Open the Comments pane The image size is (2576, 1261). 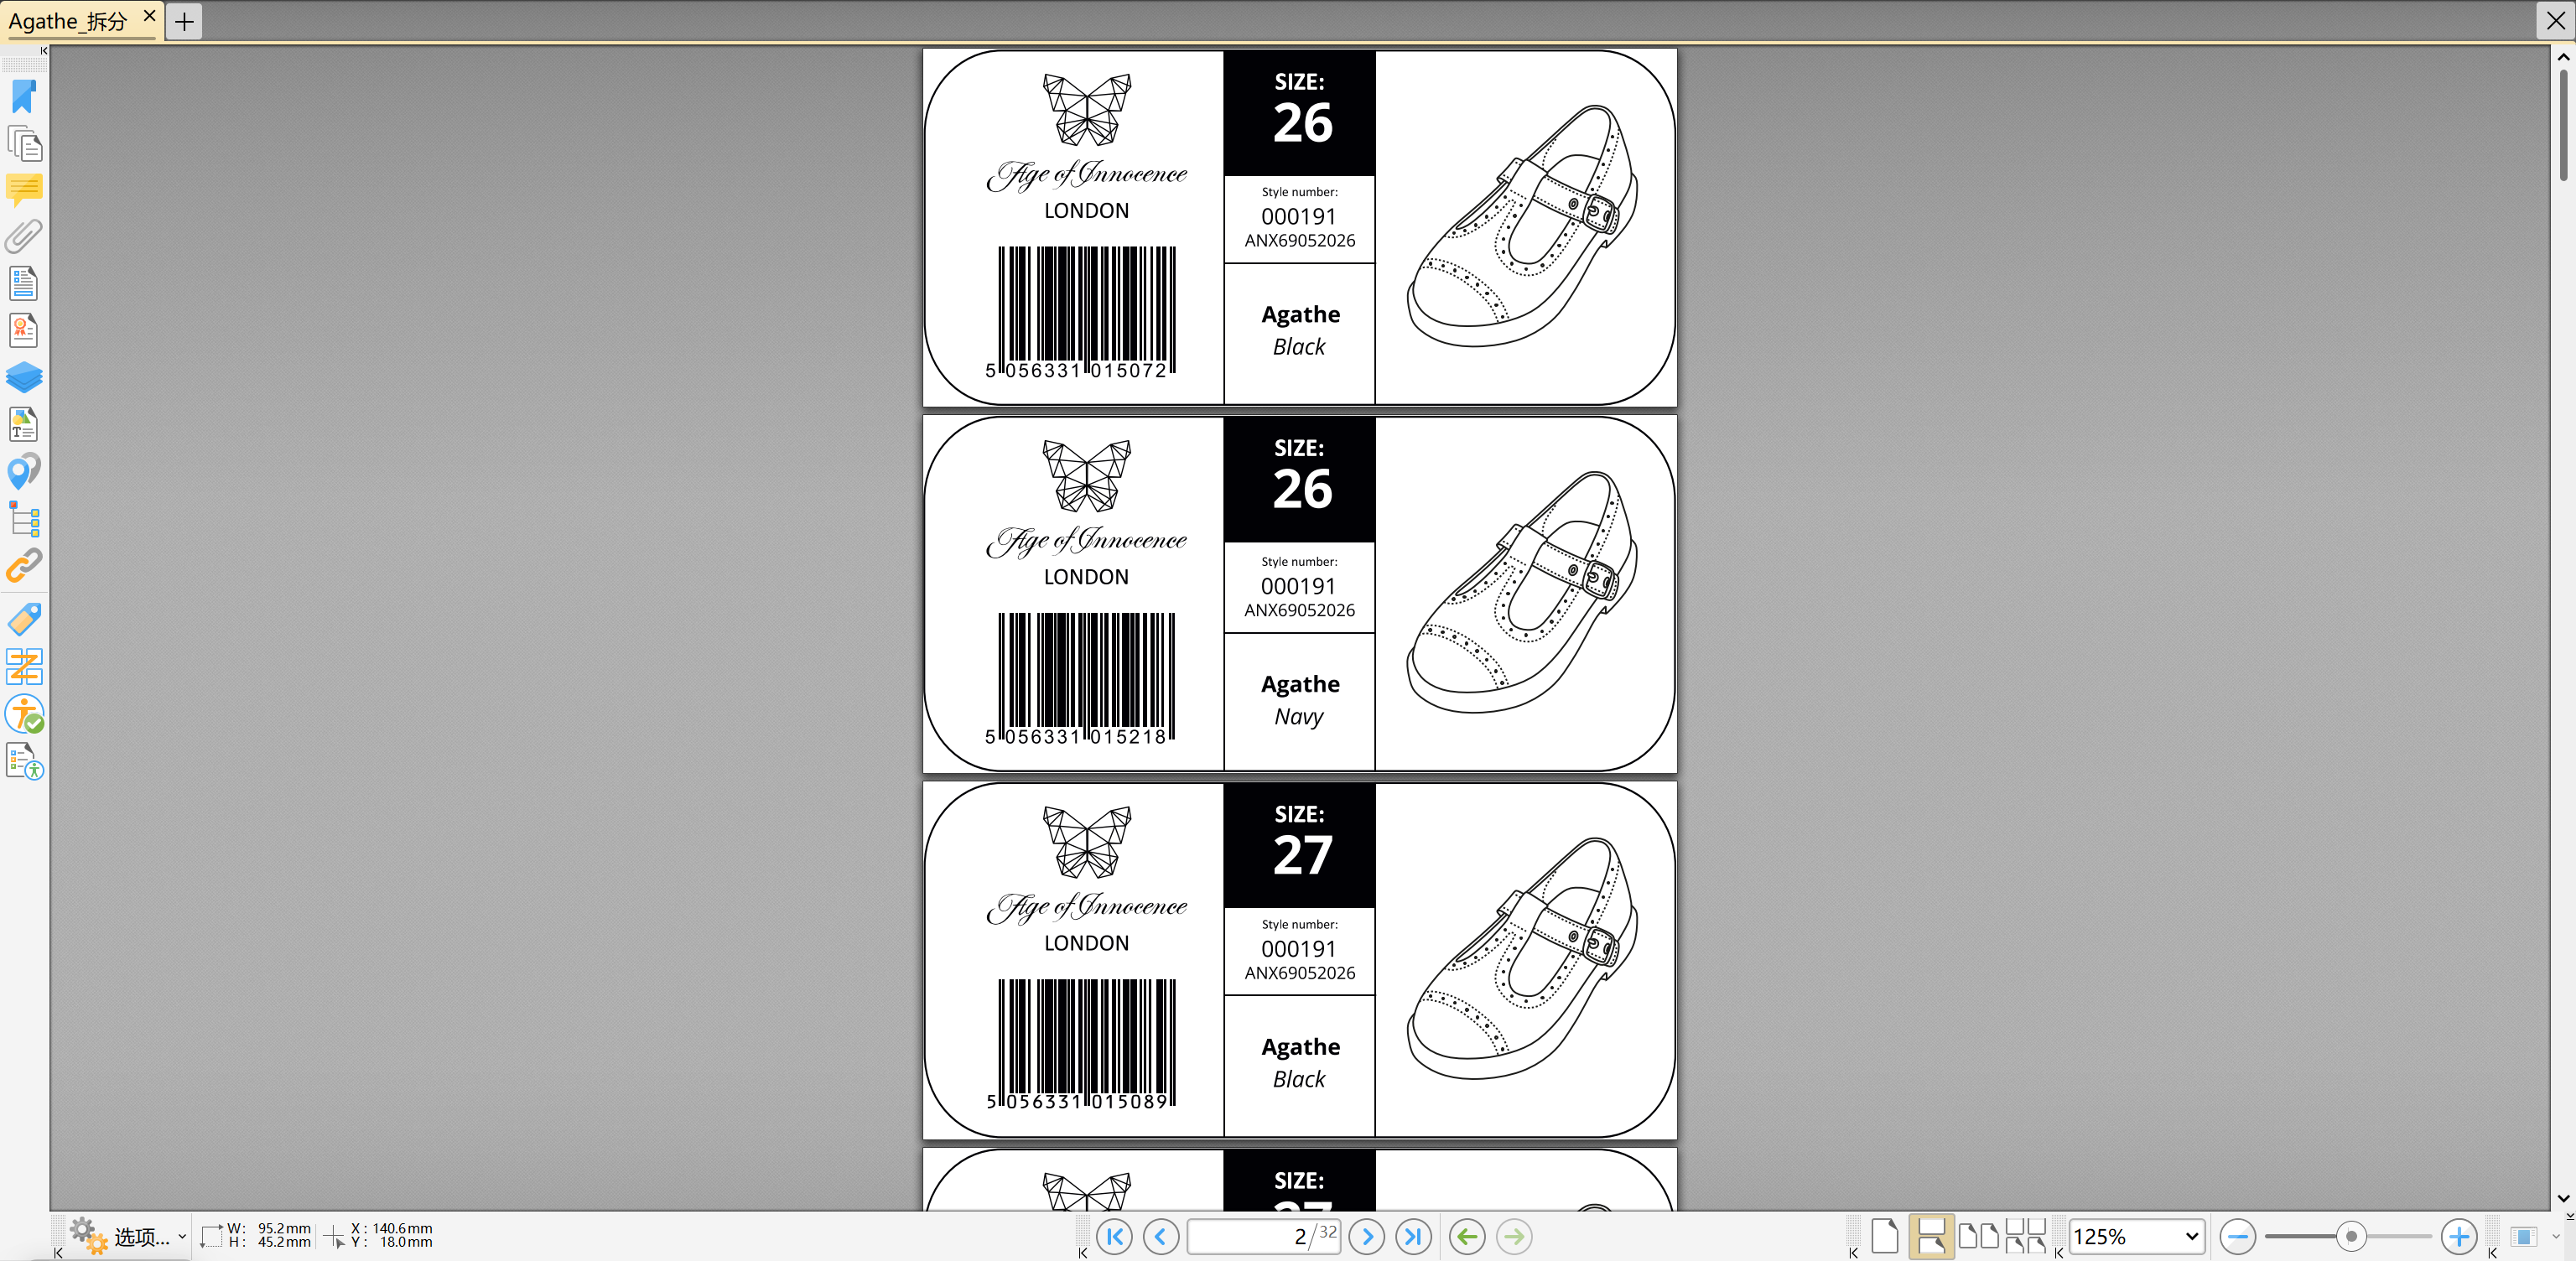[x=24, y=189]
